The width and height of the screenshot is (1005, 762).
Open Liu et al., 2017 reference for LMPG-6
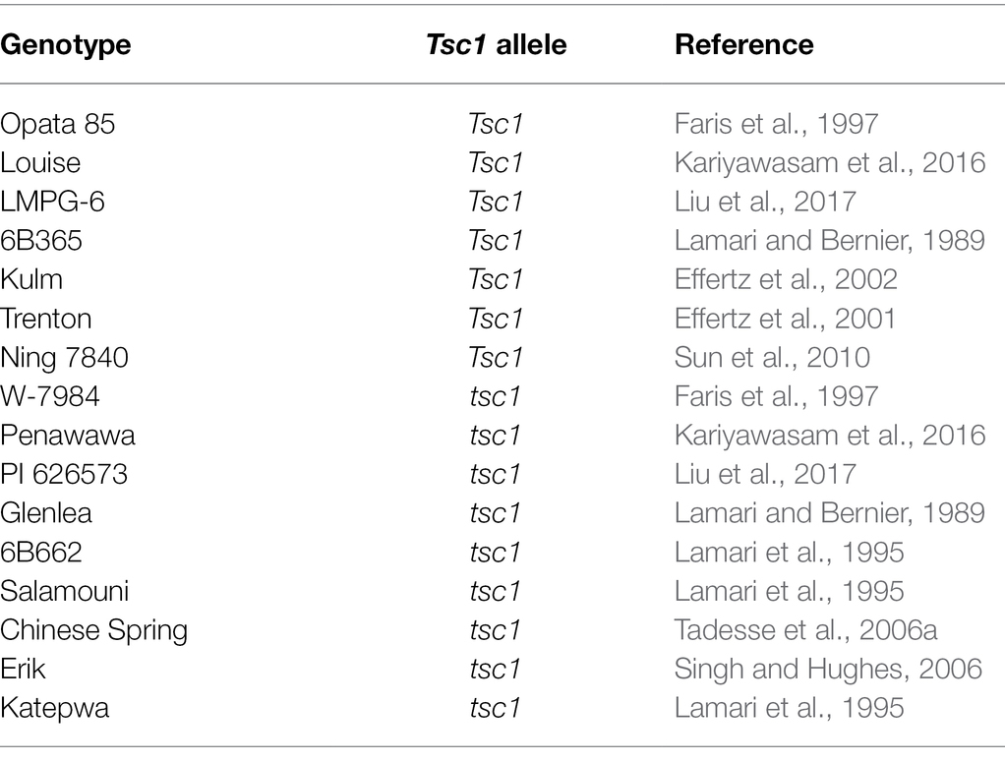765,202
